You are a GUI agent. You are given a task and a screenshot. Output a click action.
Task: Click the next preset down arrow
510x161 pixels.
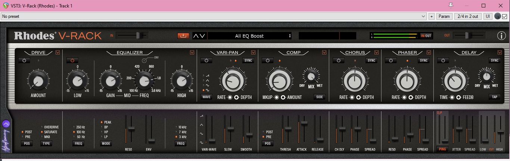202,36
